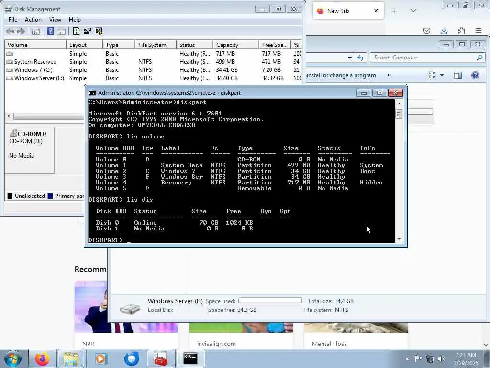Image resolution: width=490 pixels, height=368 pixels.
Task: Open the Explorer Help question mark icon
Action: pos(475,75)
